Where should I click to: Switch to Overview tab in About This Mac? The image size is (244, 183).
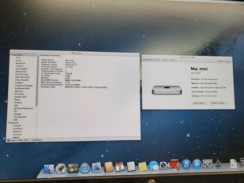[147, 59]
